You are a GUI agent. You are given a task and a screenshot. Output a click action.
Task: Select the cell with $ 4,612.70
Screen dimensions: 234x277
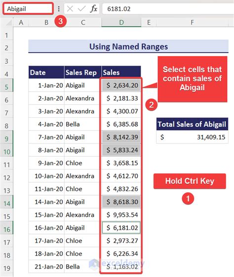point(121,176)
